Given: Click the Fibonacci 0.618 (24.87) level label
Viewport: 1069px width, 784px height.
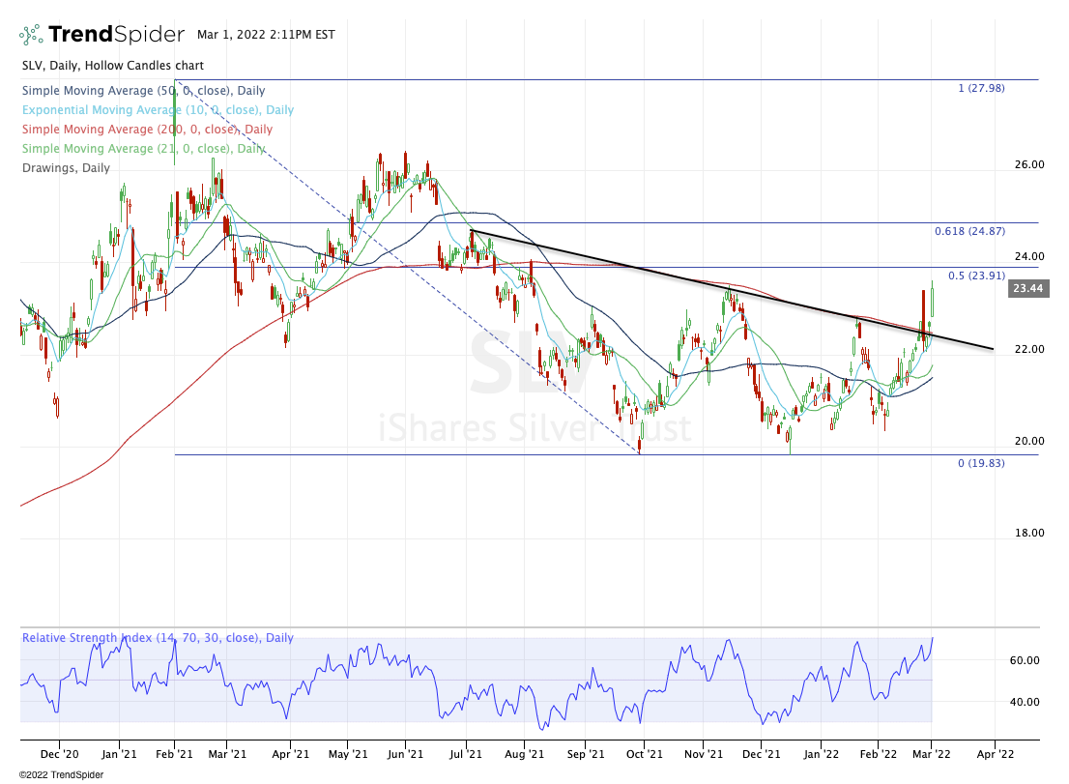Looking at the screenshot, I should point(969,231).
